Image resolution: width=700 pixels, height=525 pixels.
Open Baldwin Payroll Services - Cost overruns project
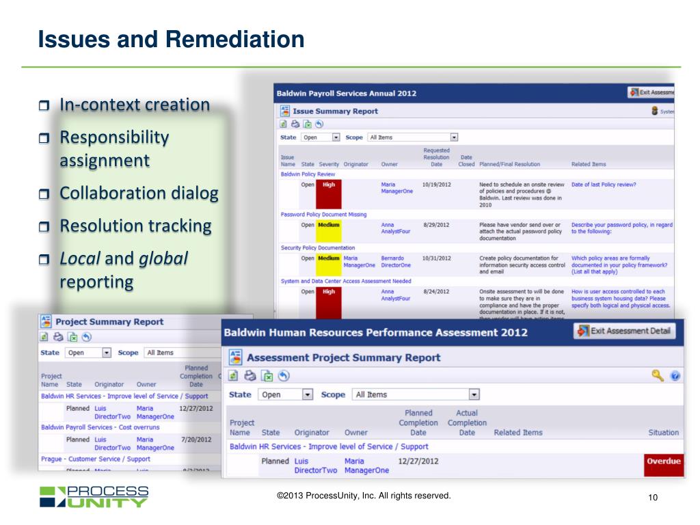pyautogui.click(x=100, y=427)
